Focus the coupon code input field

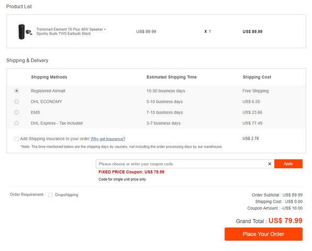182,164
